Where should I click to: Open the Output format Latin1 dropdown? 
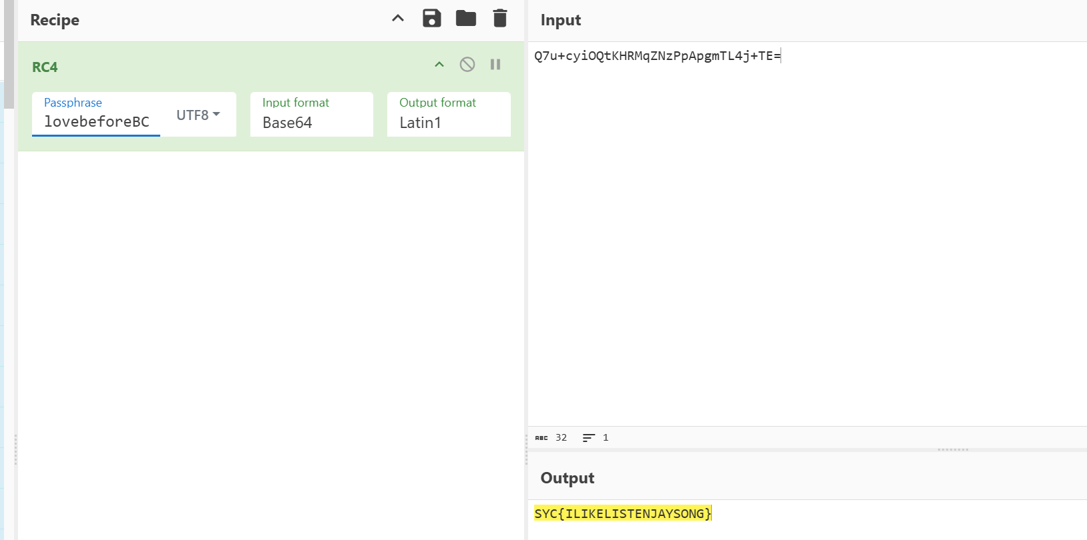[x=448, y=122]
